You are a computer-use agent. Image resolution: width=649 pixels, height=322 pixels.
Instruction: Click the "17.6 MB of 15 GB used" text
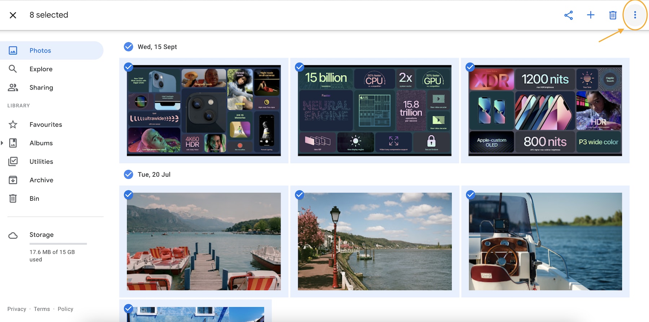(x=52, y=256)
